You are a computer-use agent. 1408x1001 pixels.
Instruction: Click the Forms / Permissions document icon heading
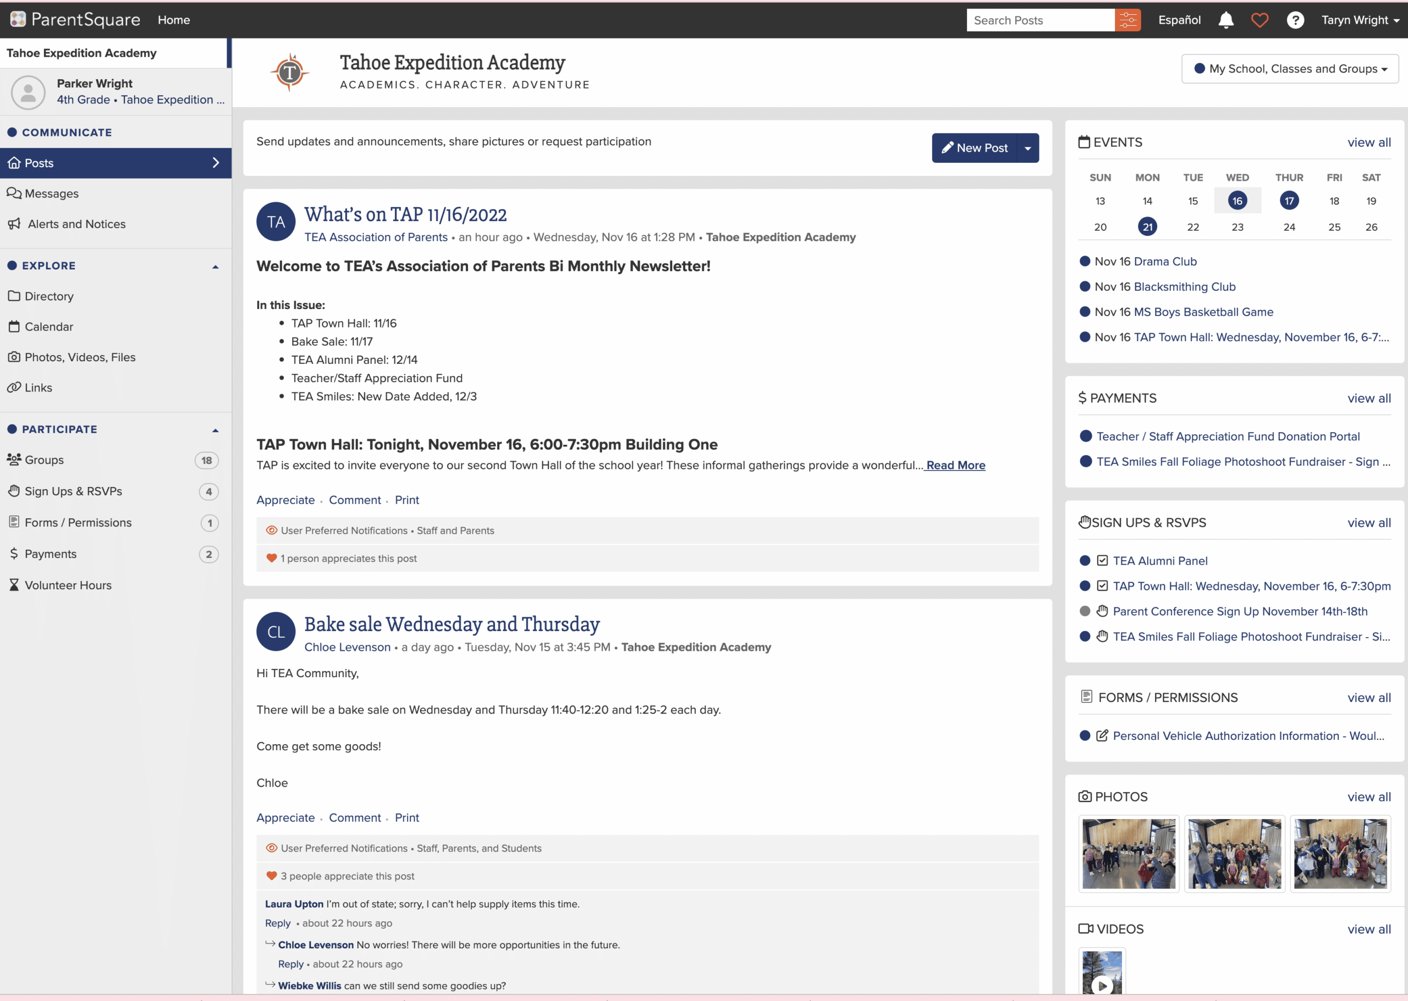[1086, 696]
